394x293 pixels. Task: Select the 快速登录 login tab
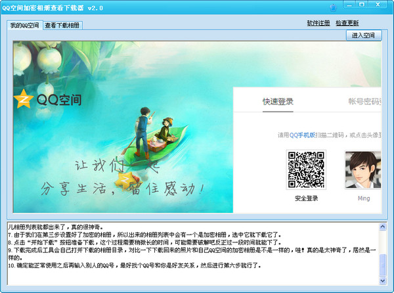tap(278, 101)
